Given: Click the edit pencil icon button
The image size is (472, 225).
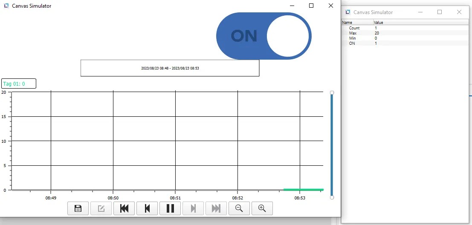Looking at the screenshot, I should click(x=101, y=208).
